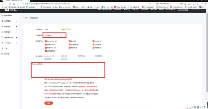Click the 商用授权 sidebar icon
Screen dimensions: 208x109
coord(2,32)
